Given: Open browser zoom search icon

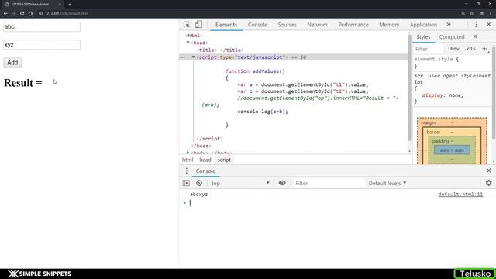Looking at the screenshot, I should point(463,14).
